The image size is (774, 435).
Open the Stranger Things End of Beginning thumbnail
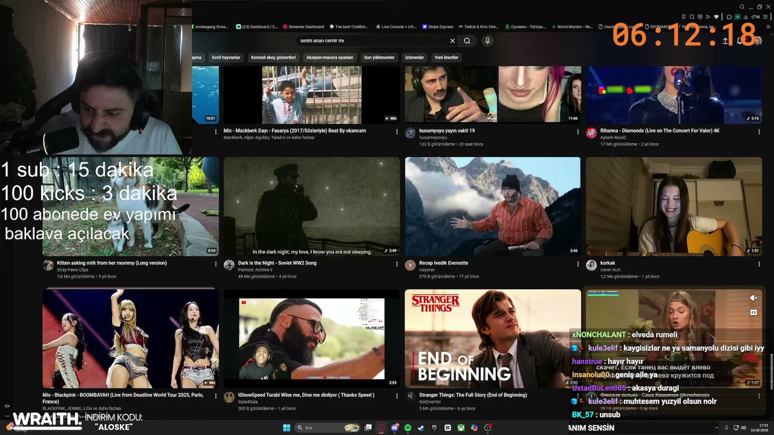click(x=493, y=338)
